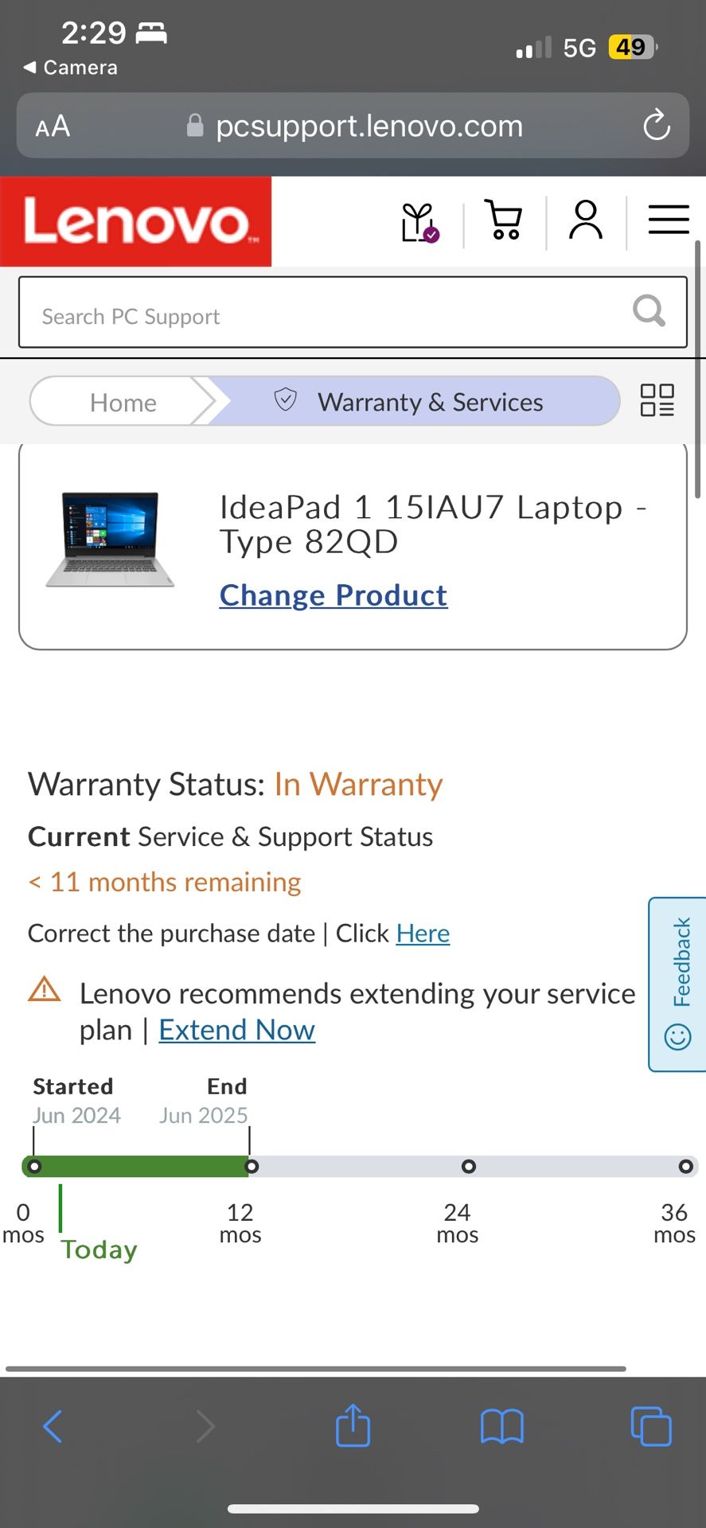
Task: Tap the IdeaPad laptop thumbnail
Action: 110,540
